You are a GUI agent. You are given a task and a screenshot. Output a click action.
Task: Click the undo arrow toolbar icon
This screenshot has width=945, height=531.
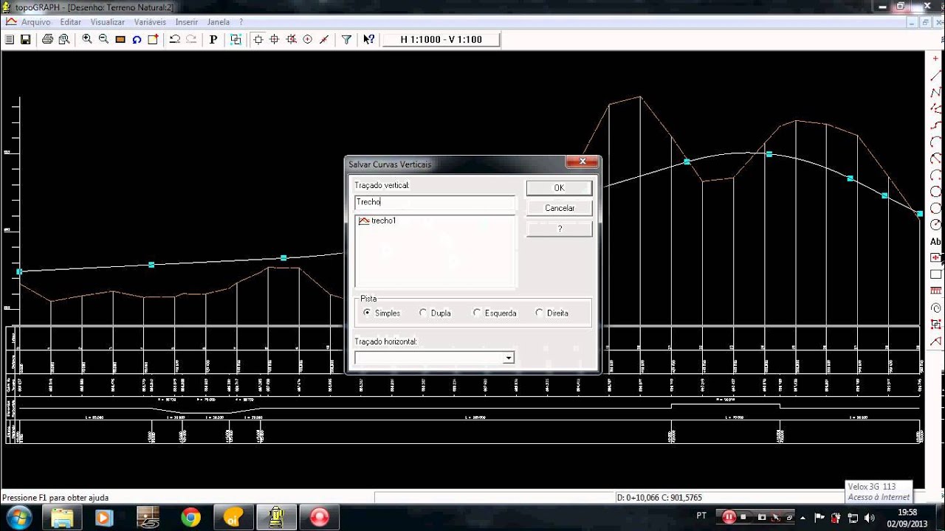tap(175, 40)
